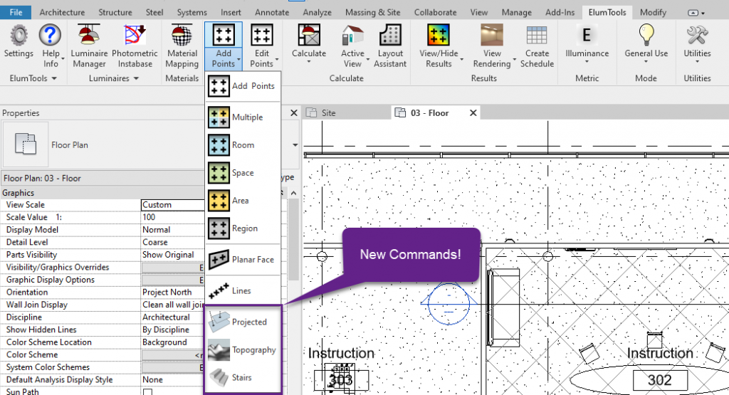Choose Region points command
729x395 pixels.
[x=243, y=228]
